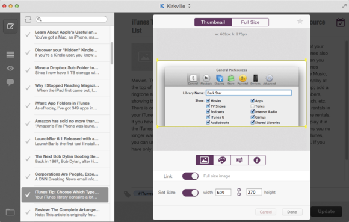The height and width of the screenshot is (222, 349).
Task: Switch to the Thumbnail tab
Action: [213, 22]
